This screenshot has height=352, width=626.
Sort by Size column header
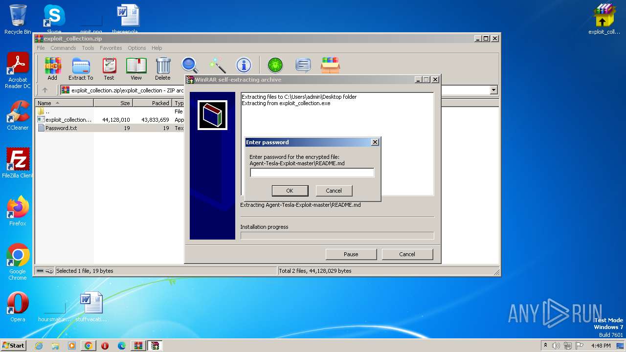[113, 103]
